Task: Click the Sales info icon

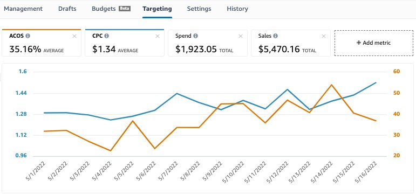Action: click(x=275, y=36)
